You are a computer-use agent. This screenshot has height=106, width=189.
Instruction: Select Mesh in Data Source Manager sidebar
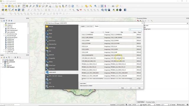click(62, 37)
